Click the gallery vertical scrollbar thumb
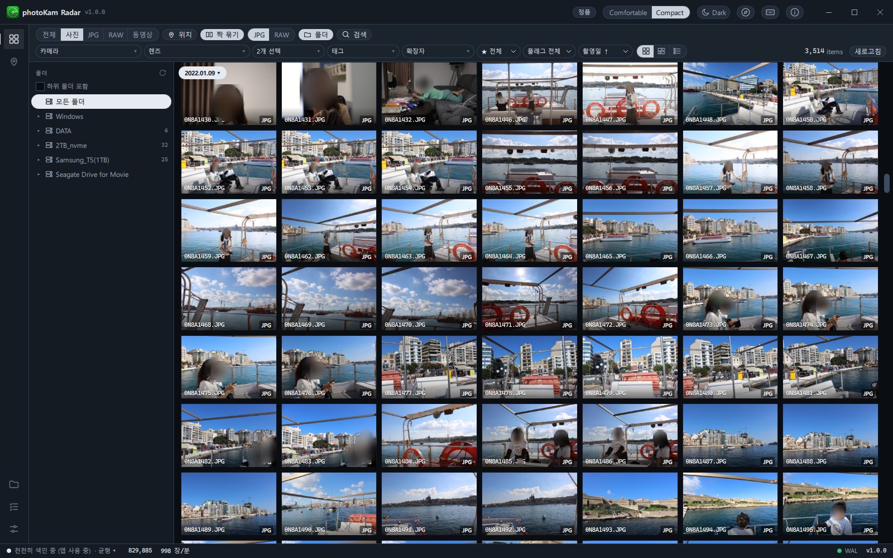The image size is (893, 558). [x=886, y=183]
